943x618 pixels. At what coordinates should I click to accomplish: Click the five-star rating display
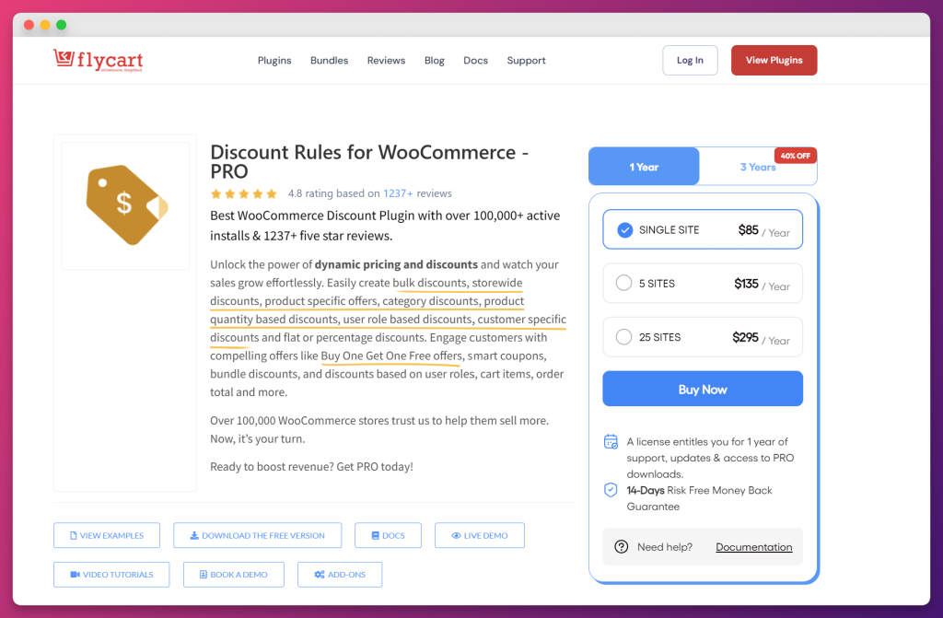pyautogui.click(x=243, y=193)
